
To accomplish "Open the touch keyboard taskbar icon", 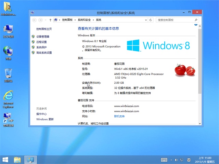I will click(164, 160).
